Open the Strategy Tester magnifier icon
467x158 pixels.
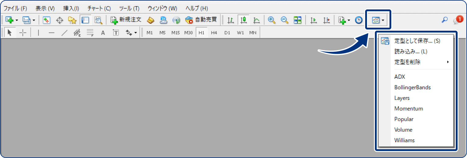(98, 20)
